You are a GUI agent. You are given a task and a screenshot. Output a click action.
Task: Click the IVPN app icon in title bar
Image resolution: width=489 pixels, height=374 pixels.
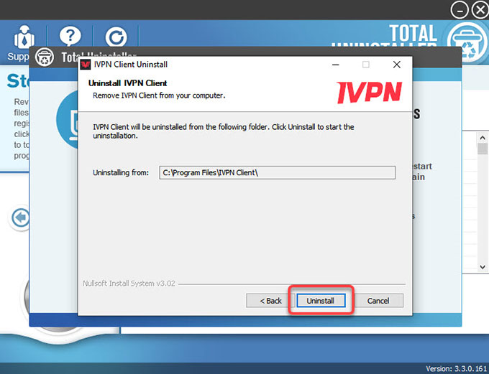tap(86, 65)
